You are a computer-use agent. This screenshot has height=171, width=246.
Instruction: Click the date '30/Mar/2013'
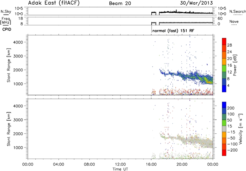coord(196,3)
